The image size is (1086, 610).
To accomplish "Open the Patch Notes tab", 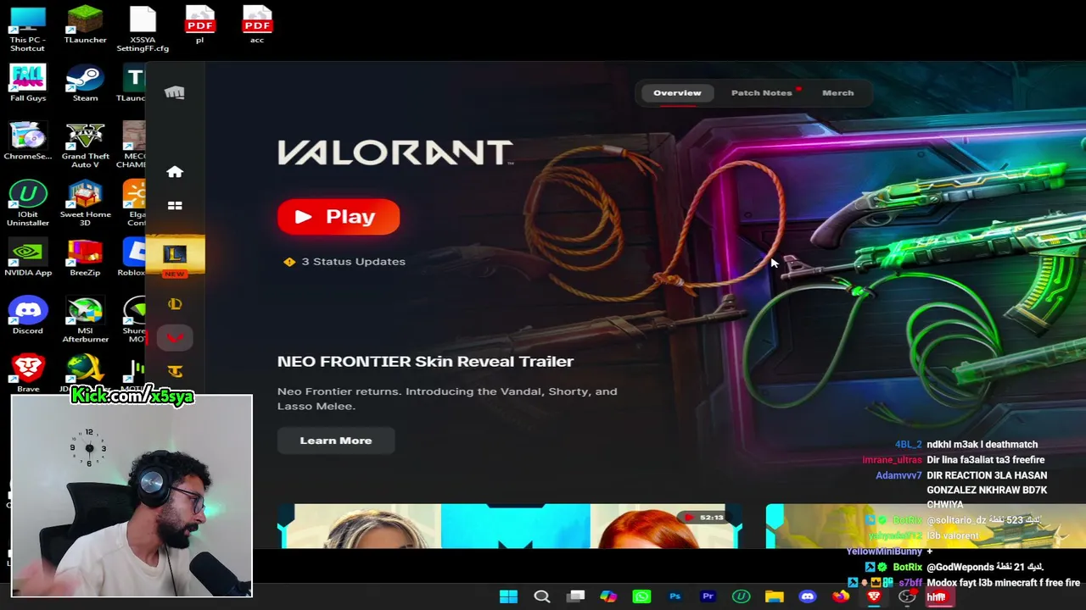I will pyautogui.click(x=762, y=92).
